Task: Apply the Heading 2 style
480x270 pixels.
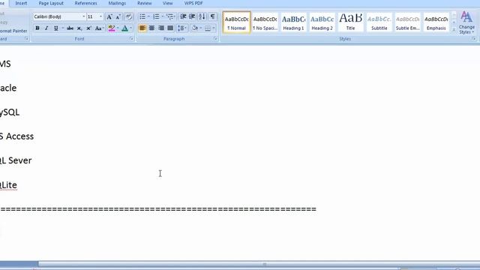Action: click(x=322, y=22)
